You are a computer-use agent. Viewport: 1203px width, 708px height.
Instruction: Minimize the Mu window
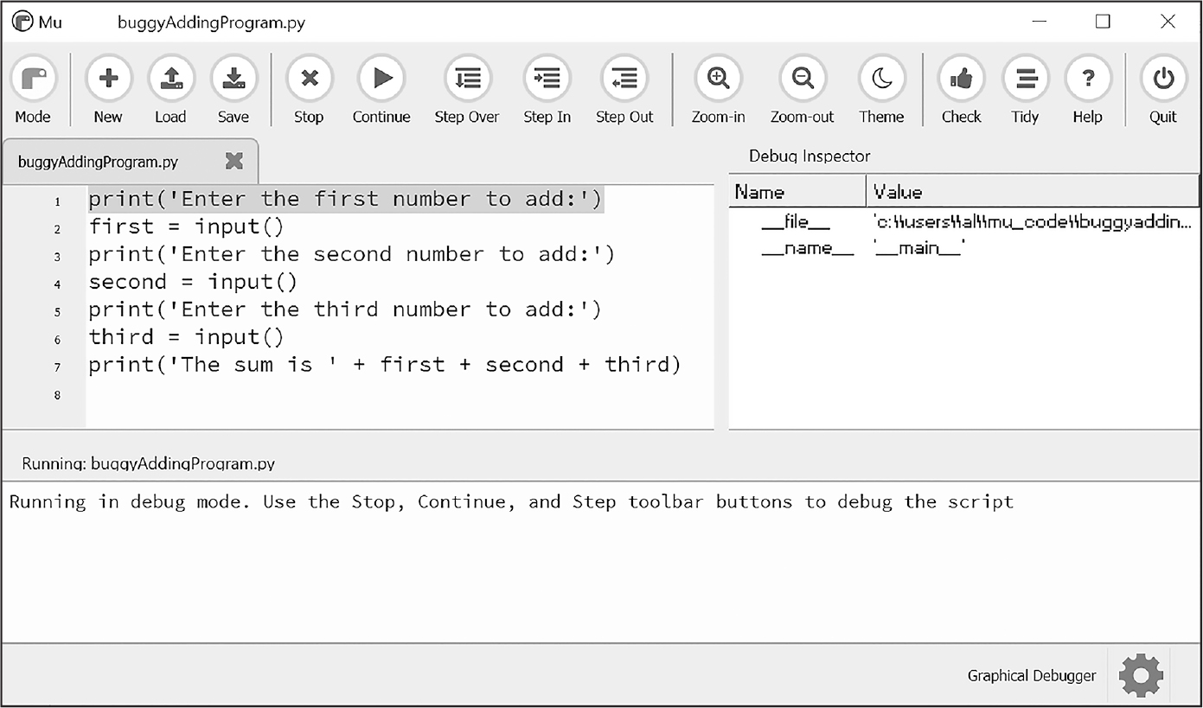[x=1040, y=22]
